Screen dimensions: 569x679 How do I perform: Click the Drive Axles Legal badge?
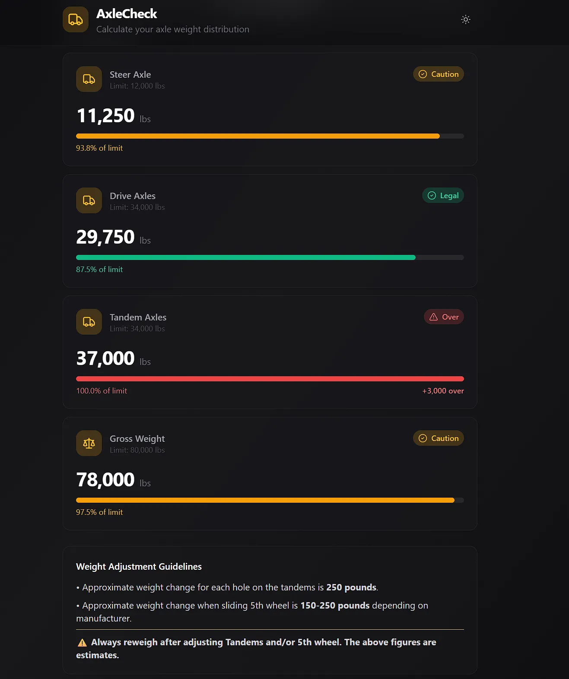pyautogui.click(x=442, y=196)
